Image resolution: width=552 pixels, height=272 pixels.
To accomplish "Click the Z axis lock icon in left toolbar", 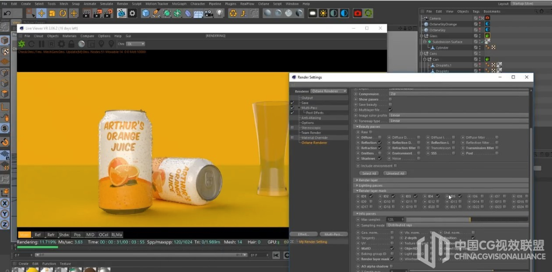I will 5,225.
